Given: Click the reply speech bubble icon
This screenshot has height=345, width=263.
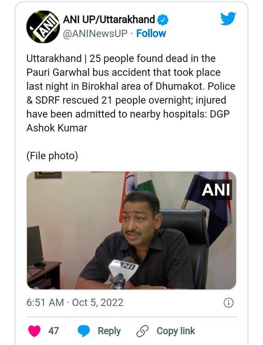Looking at the screenshot, I should pyautogui.click(x=84, y=331).
